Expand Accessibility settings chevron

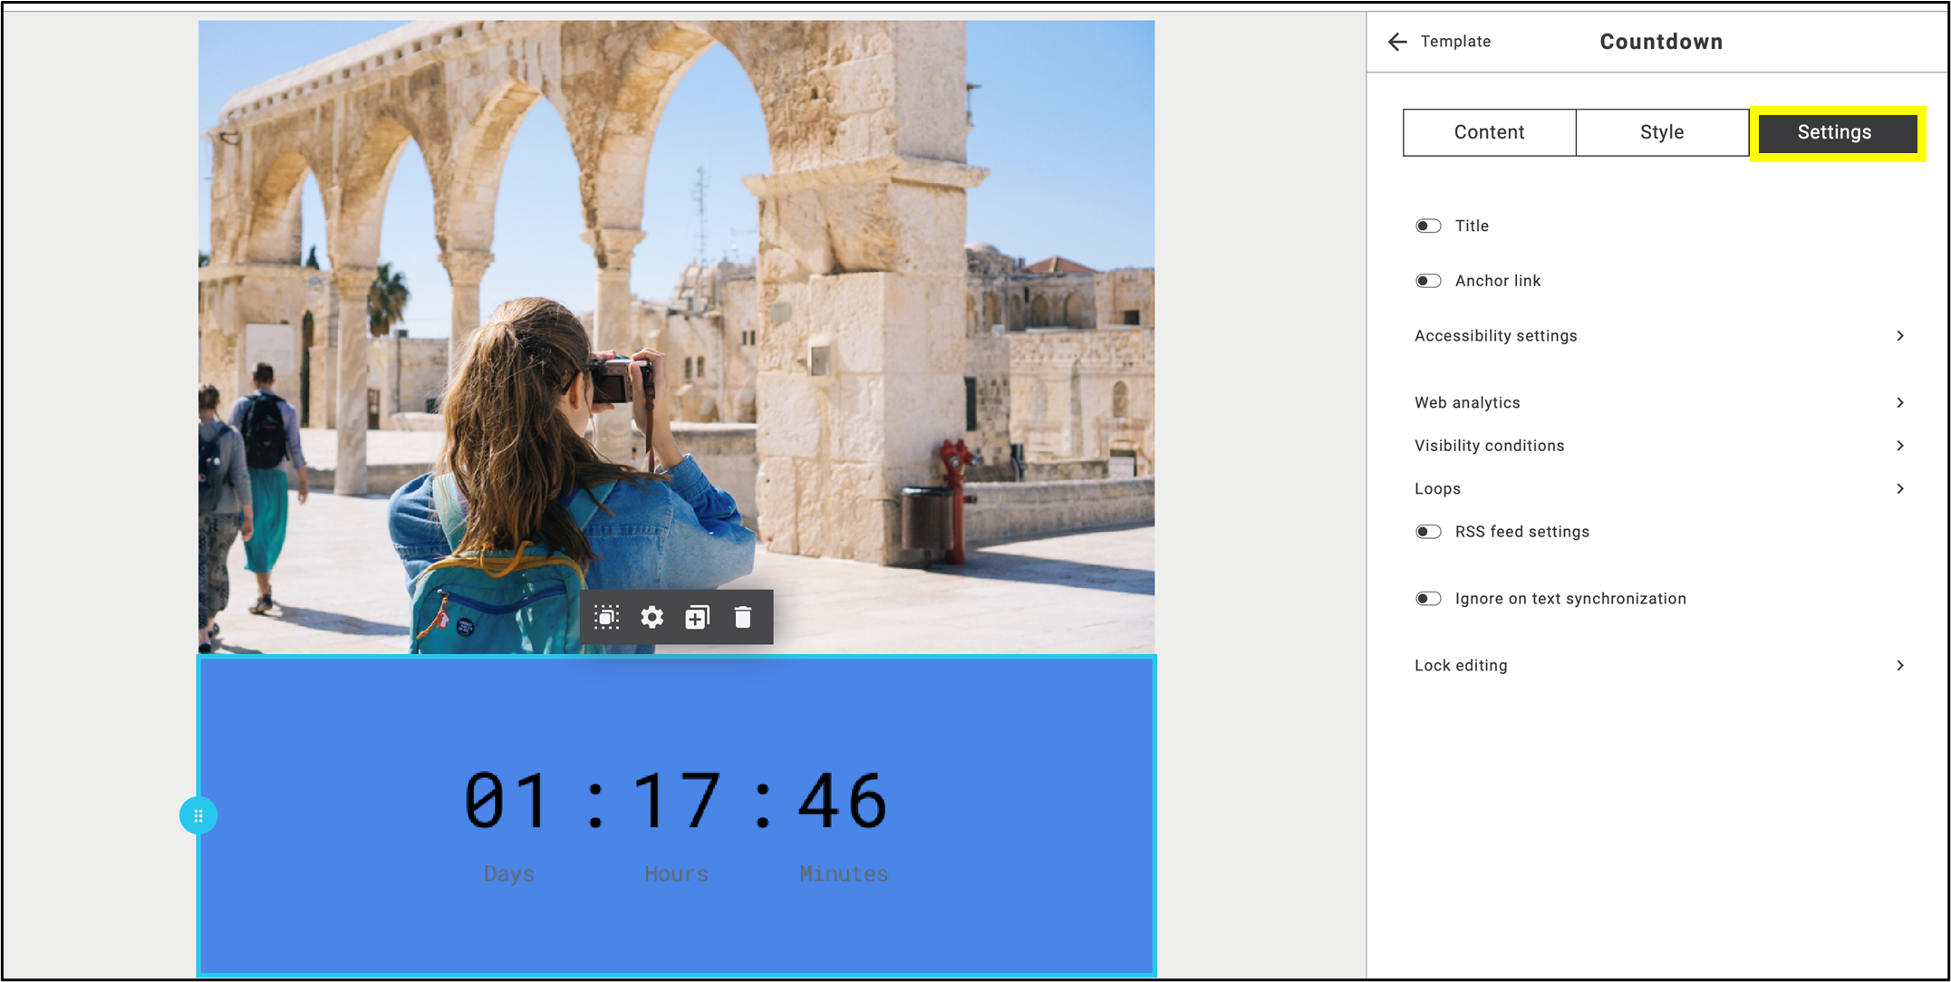coord(1900,336)
